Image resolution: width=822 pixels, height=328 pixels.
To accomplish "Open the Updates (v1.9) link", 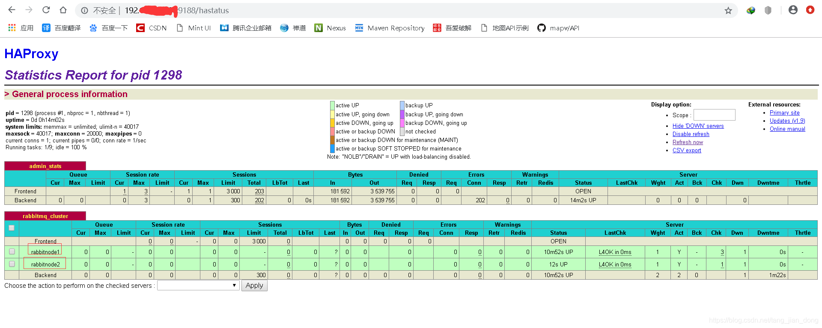I will coord(787,121).
